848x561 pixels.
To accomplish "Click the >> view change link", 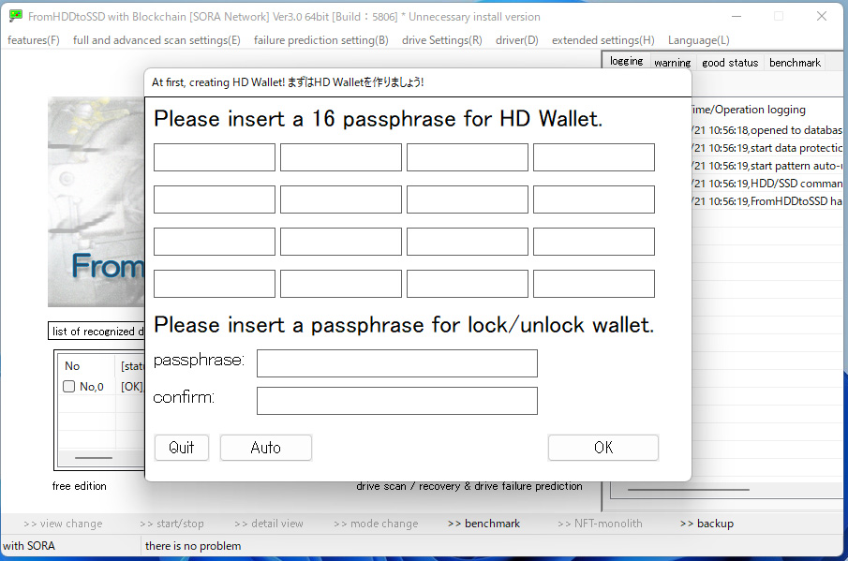I will 63,524.
